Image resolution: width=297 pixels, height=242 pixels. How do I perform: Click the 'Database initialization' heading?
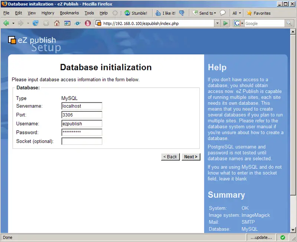106,67
